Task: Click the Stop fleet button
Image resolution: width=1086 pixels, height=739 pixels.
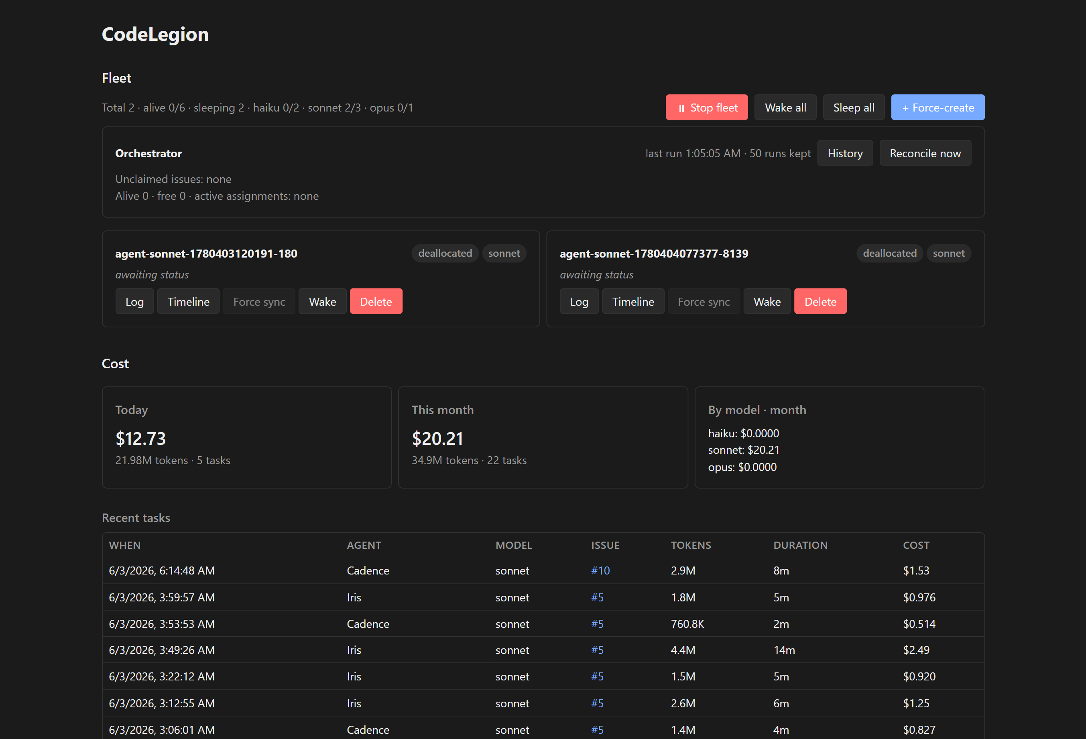Action: point(707,108)
